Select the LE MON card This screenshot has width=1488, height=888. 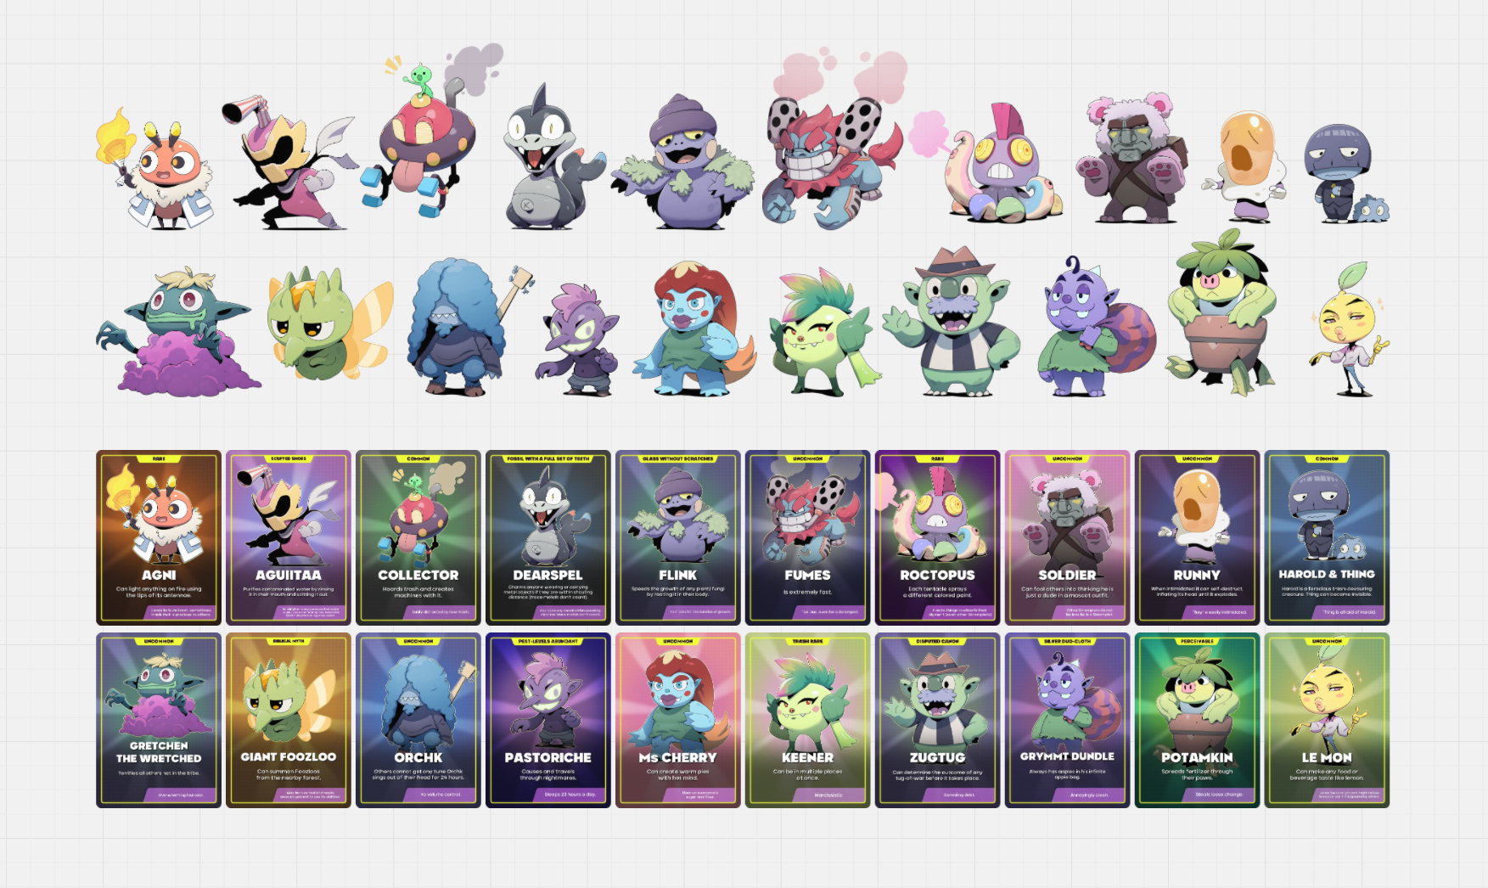coord(1328,720)
